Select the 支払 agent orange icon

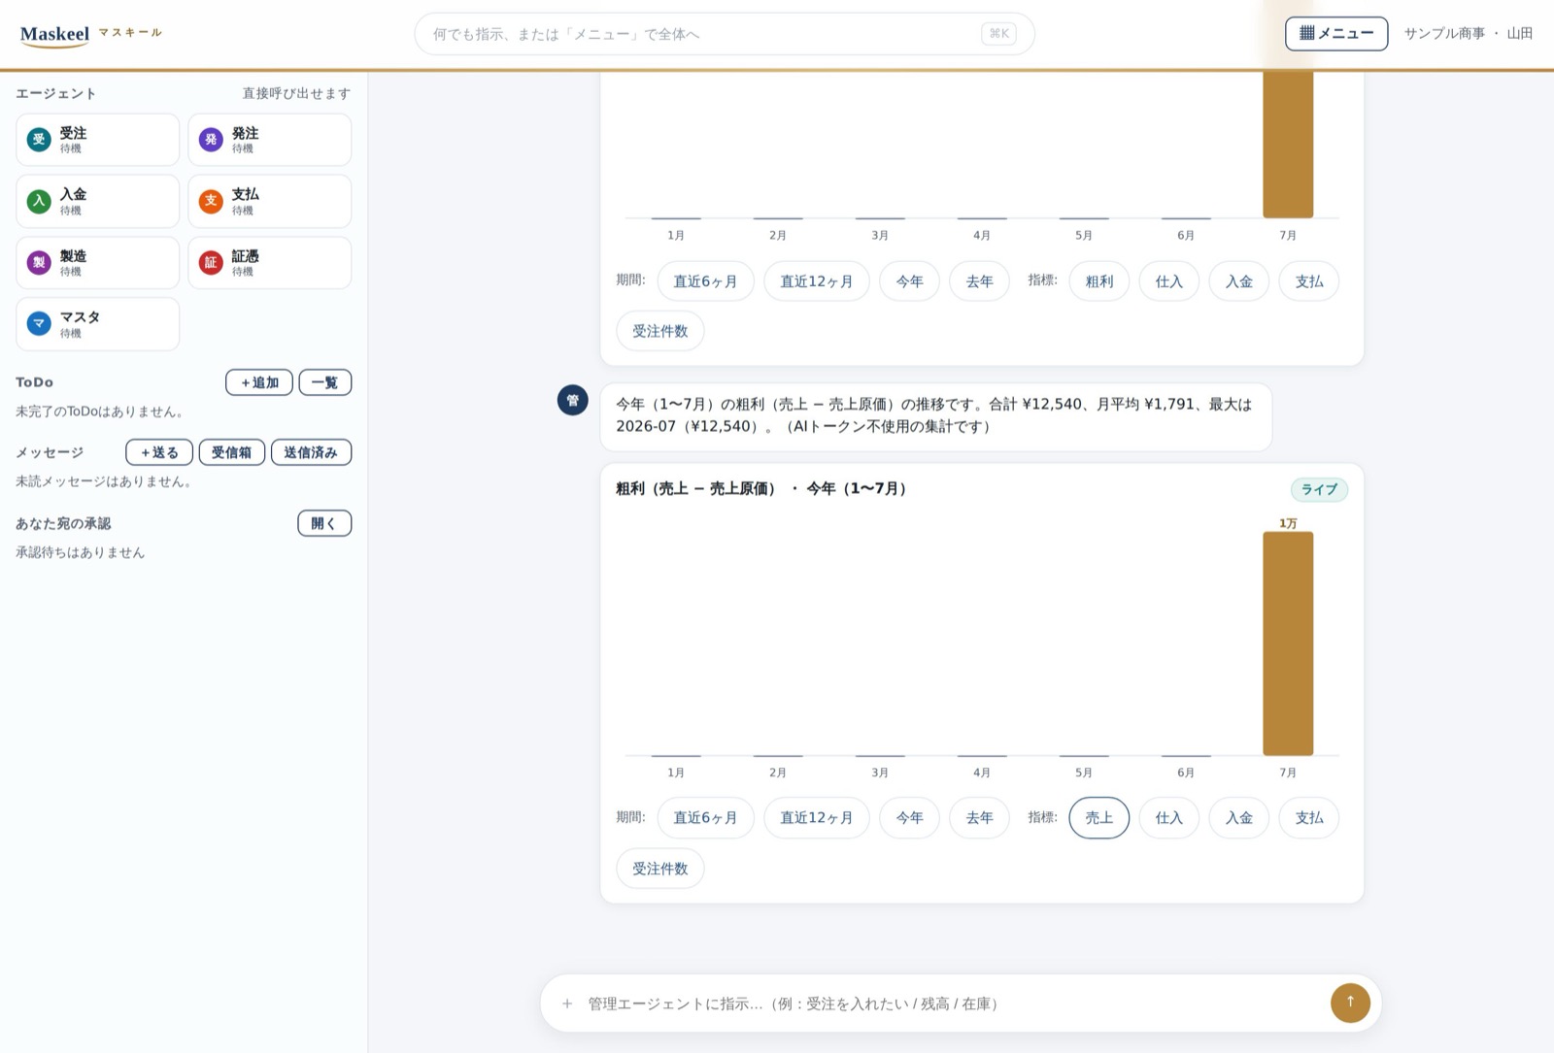coord(211,201)
